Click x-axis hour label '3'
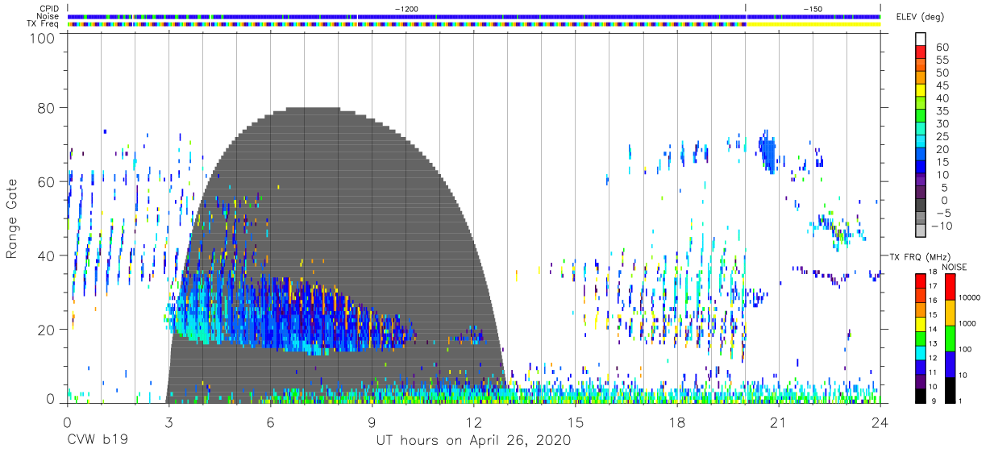This screenshot has width=990, height=457. click(x=168, y=421)
